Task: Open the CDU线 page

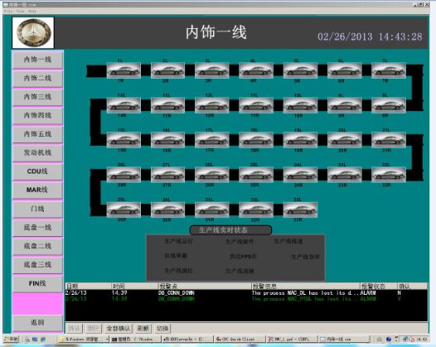Action: click(x=37, y=171)
